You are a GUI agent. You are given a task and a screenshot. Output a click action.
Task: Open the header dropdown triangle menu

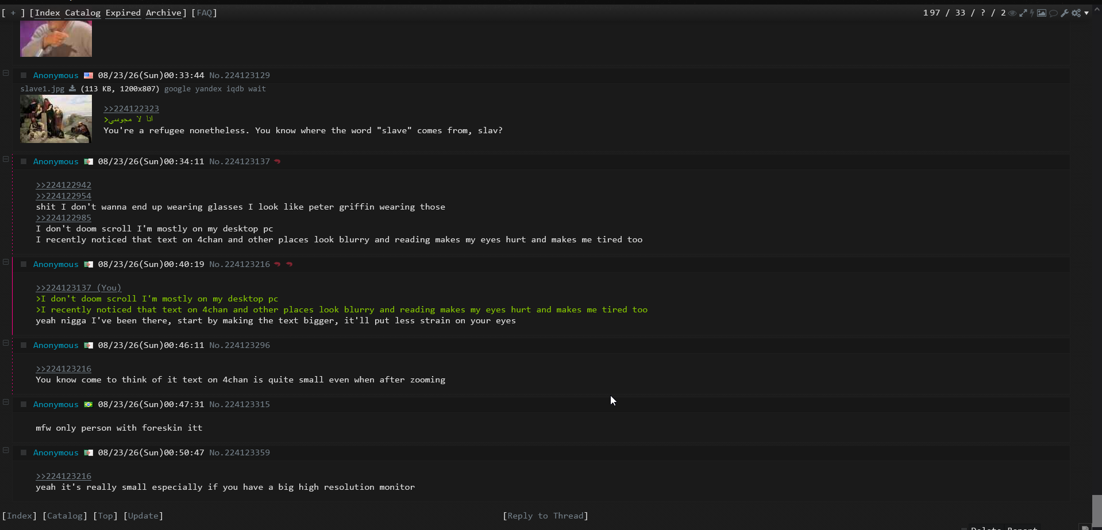(1086, 13)
